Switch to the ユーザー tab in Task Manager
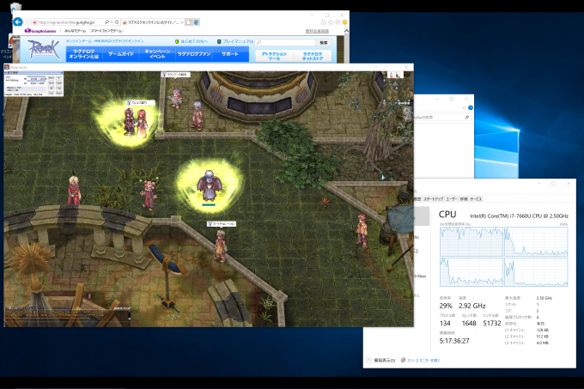The width and height of the screenshot is (584, 389). (x=452, y=199)
